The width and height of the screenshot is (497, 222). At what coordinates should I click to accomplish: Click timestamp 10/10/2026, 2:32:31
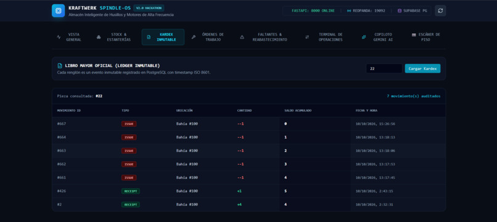[x=374, y=205]
